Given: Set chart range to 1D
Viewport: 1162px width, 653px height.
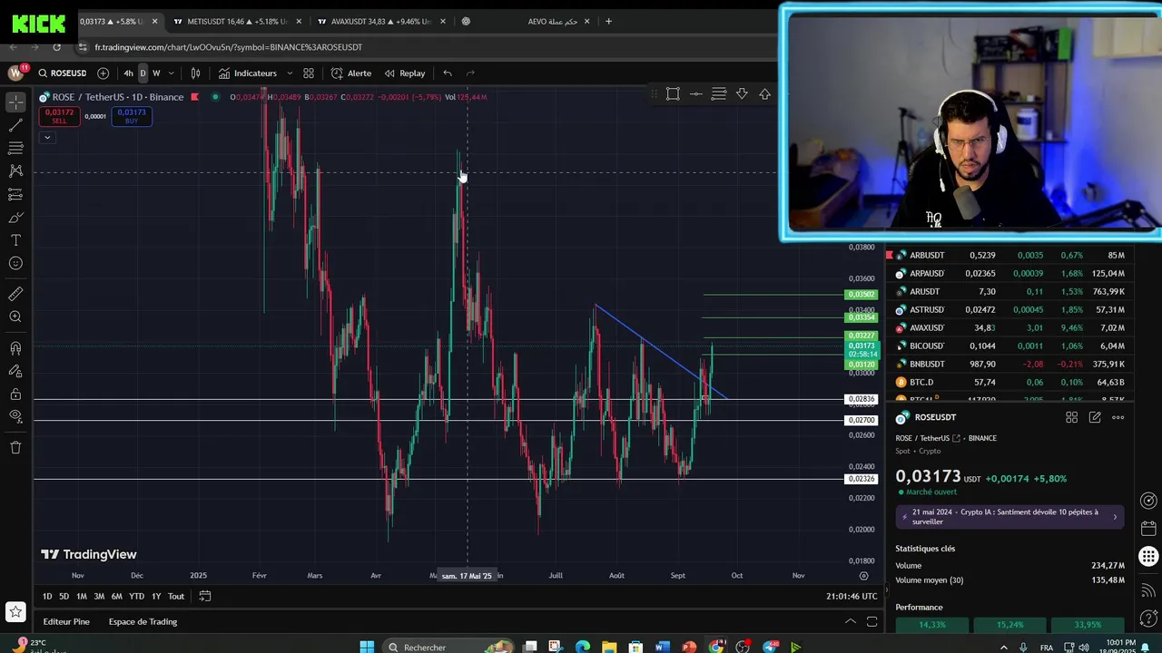Looking at the screenshot, I should pos(47,596).
